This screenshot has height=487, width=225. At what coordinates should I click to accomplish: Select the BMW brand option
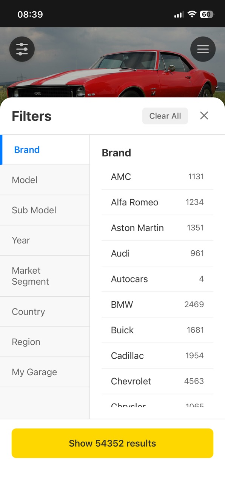coord(157,305)
